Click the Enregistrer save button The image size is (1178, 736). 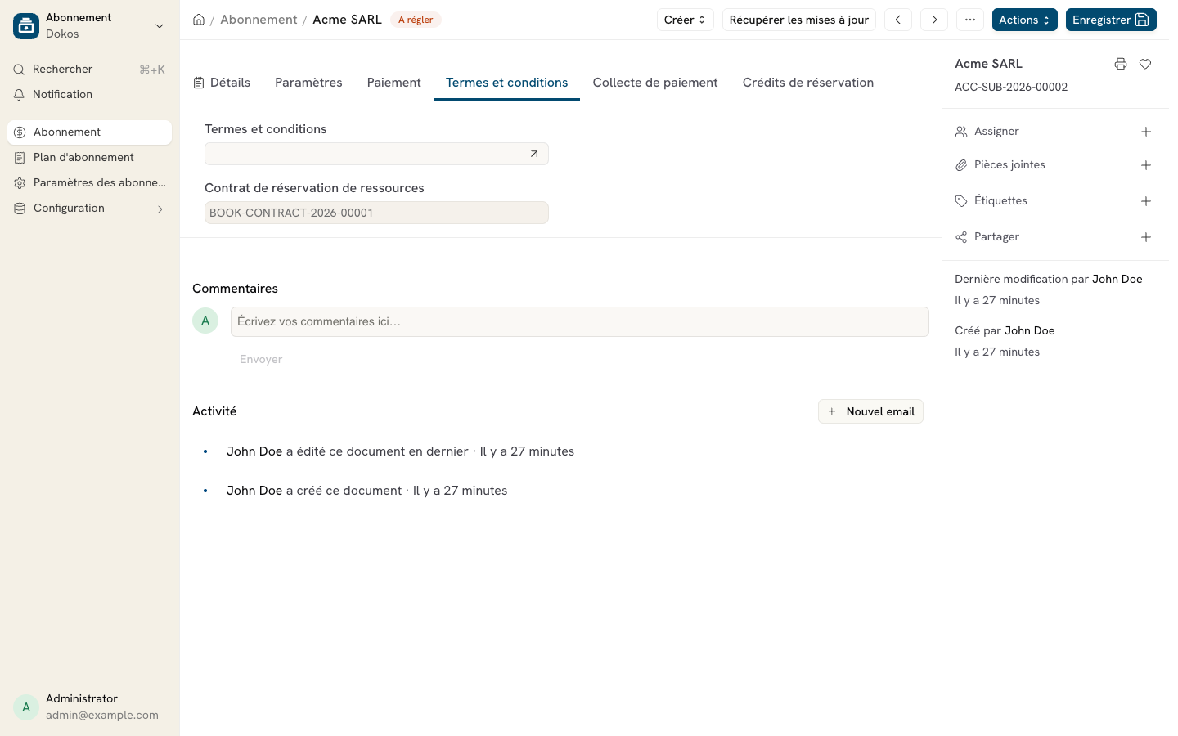(1111, 20)
